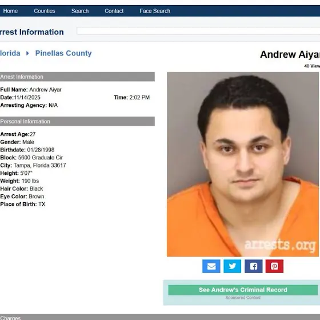Pin the record using Pinterest icon
Screen dimensions: 320x320
coord(274,266)
